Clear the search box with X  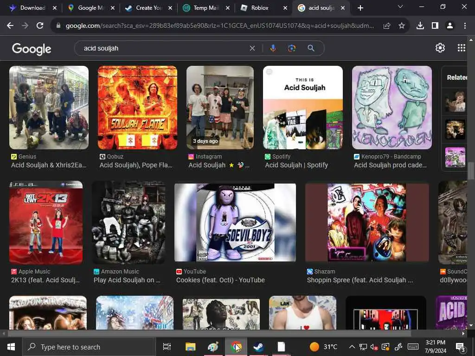[252, 48]
